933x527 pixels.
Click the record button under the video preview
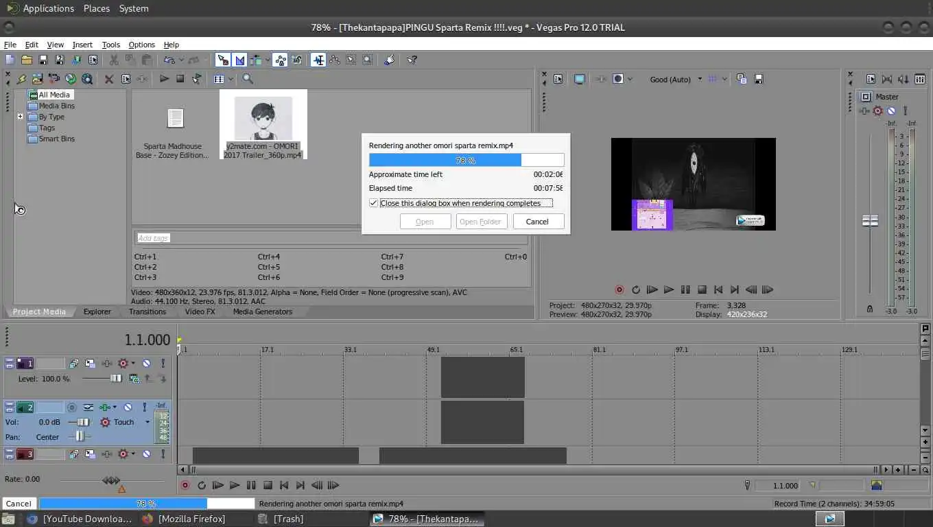[619, 290]
